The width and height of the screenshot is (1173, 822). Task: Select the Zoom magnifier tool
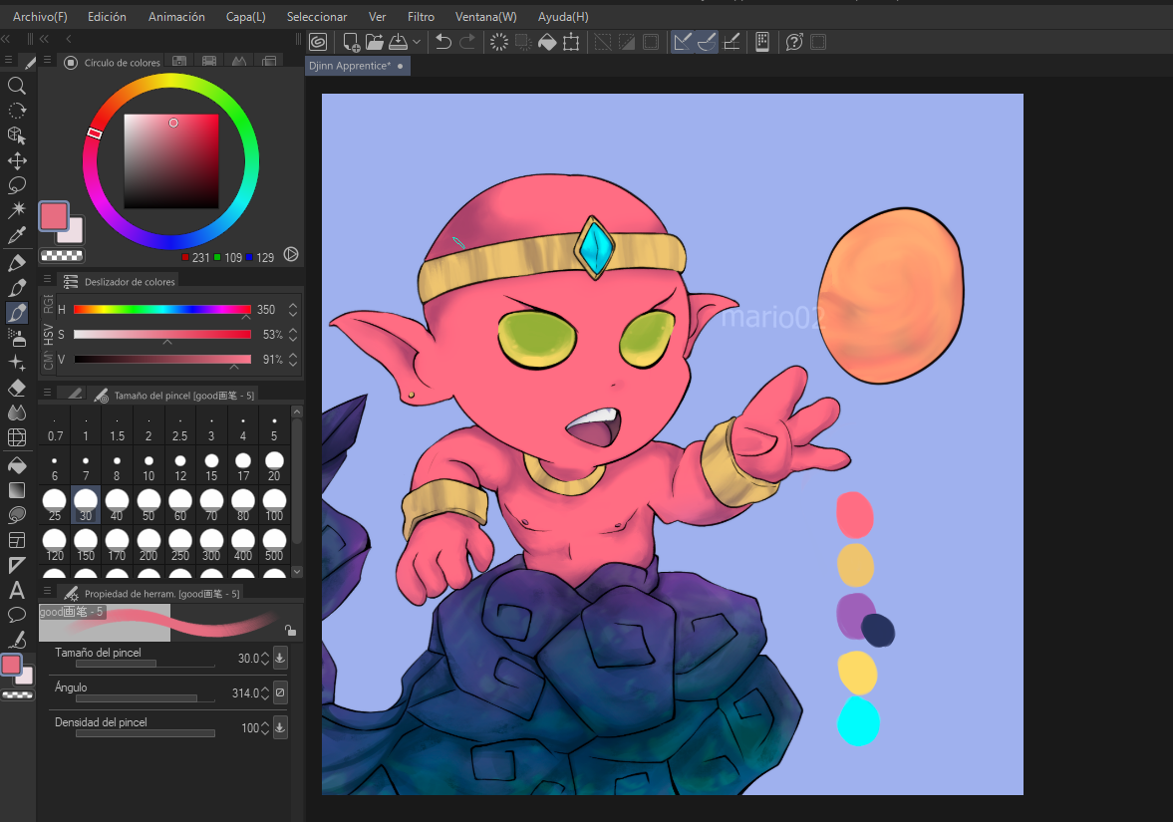click(x=17, y=86)
